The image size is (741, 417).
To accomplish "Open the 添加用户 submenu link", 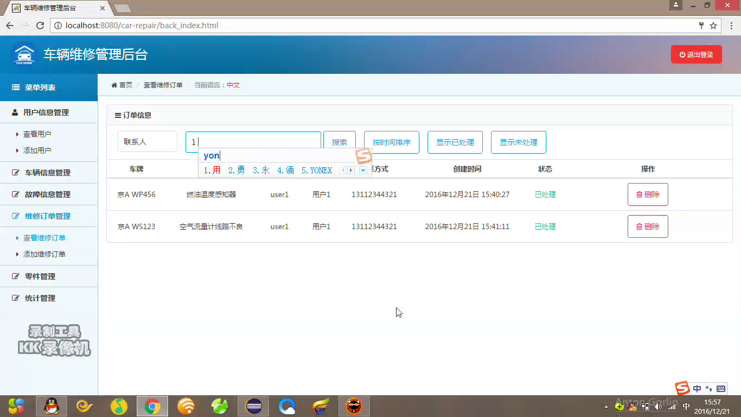I will 37,150.
